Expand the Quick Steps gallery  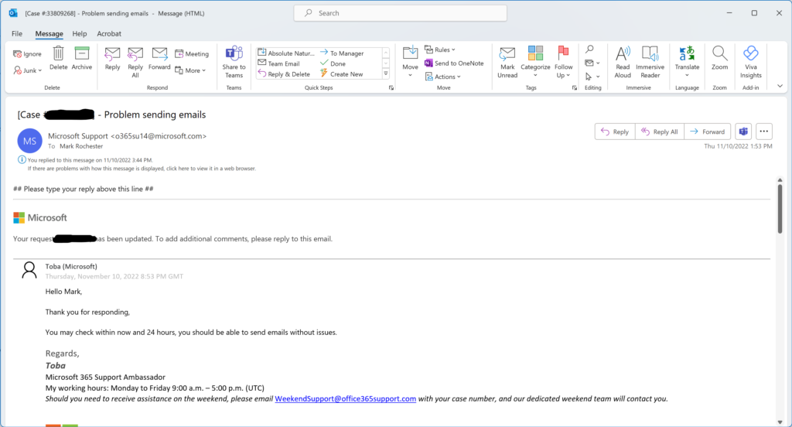[386, 73]
